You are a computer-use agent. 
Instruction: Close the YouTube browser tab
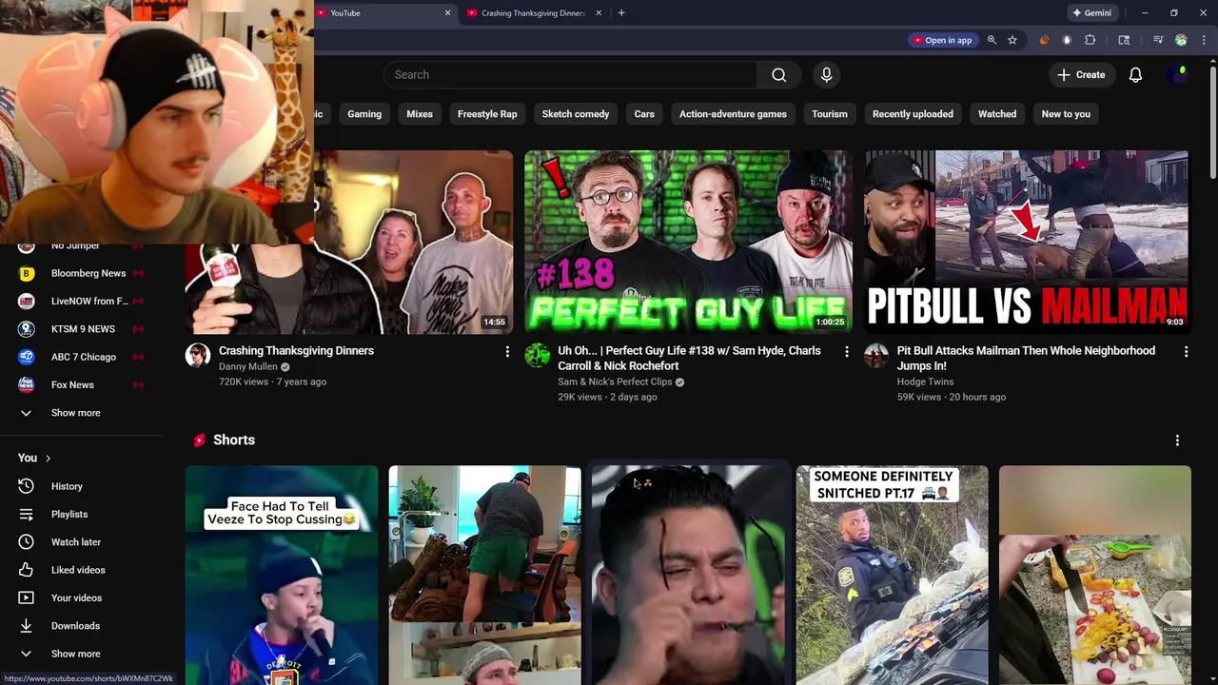[x=447, y=13]
